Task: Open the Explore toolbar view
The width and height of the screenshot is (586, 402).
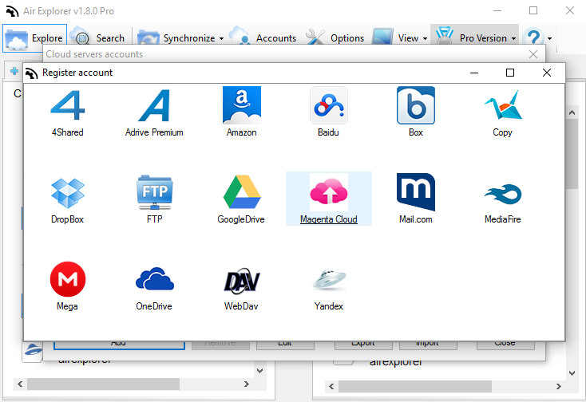Action: [x=34, y=38]
